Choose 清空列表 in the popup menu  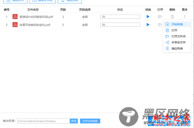point(177,49)
